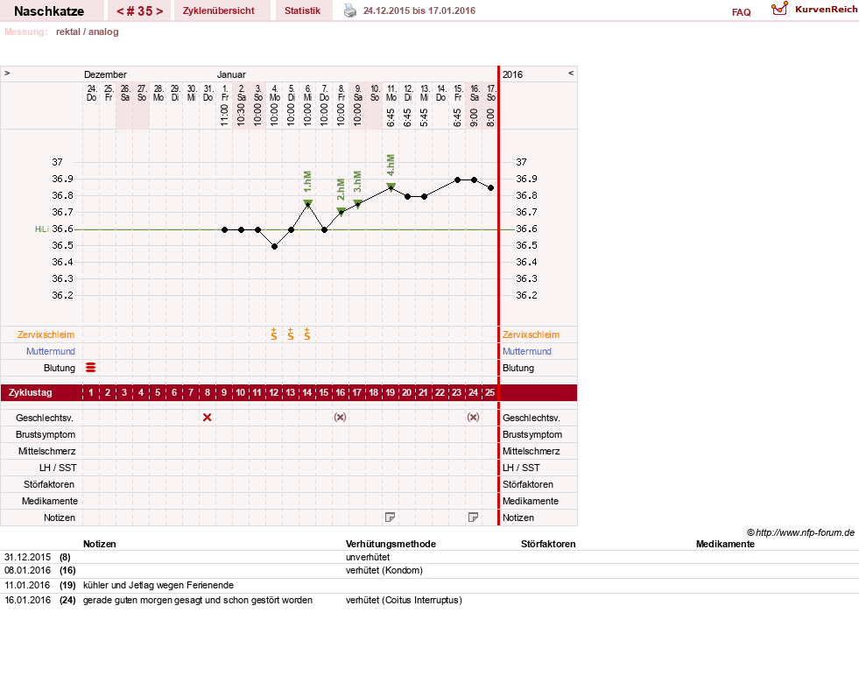Open the Statistik tab

302,11
